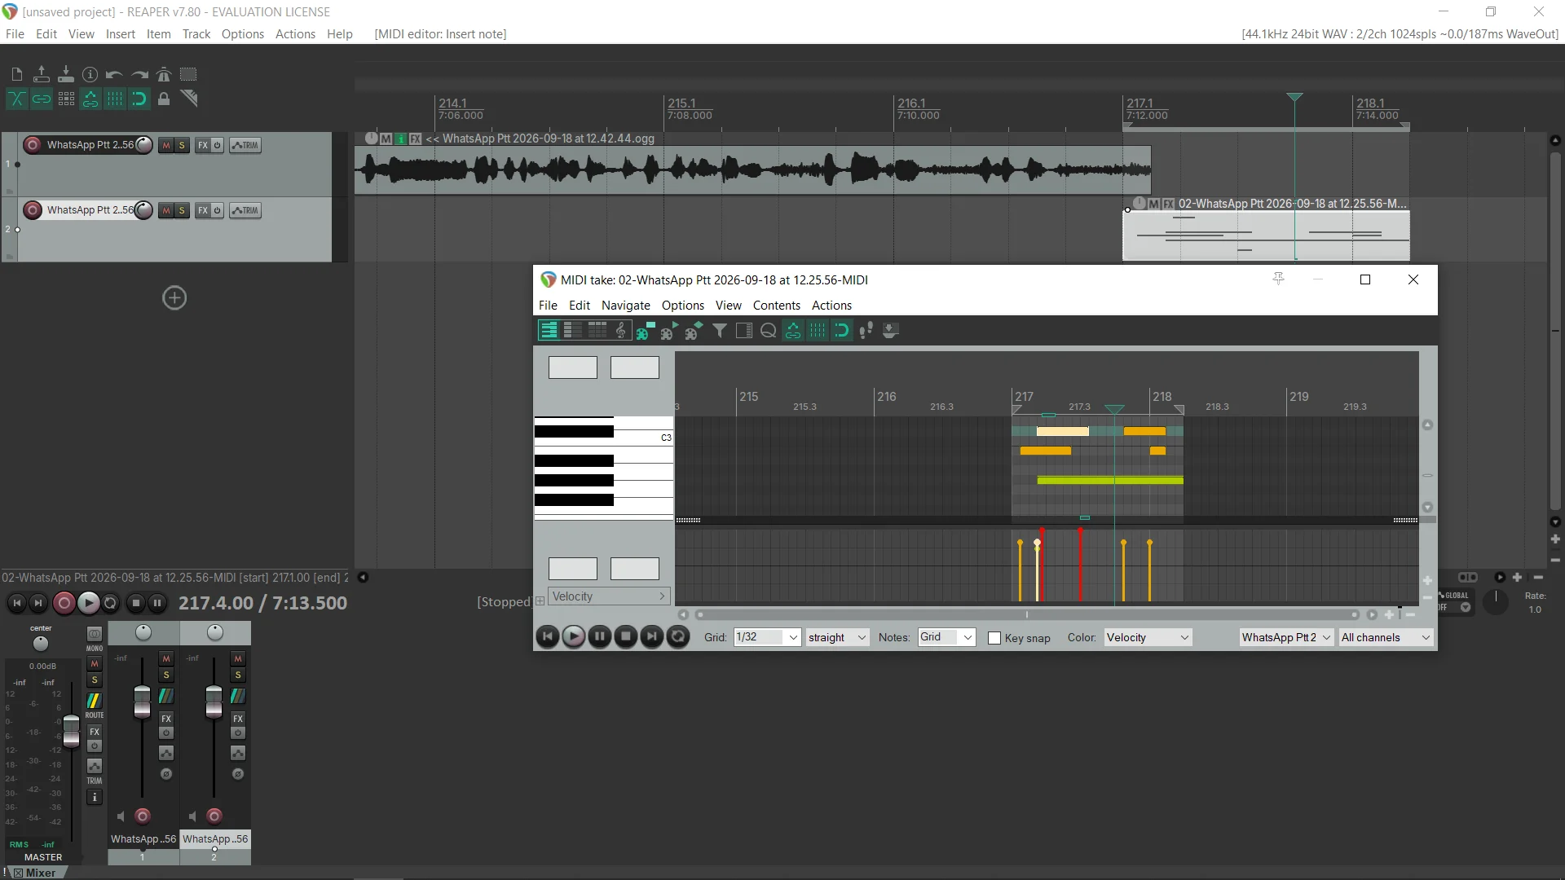Open MIDI editor filter funnel icon
The width and height of the screenshot is (1565, 880).
[720, 331]
